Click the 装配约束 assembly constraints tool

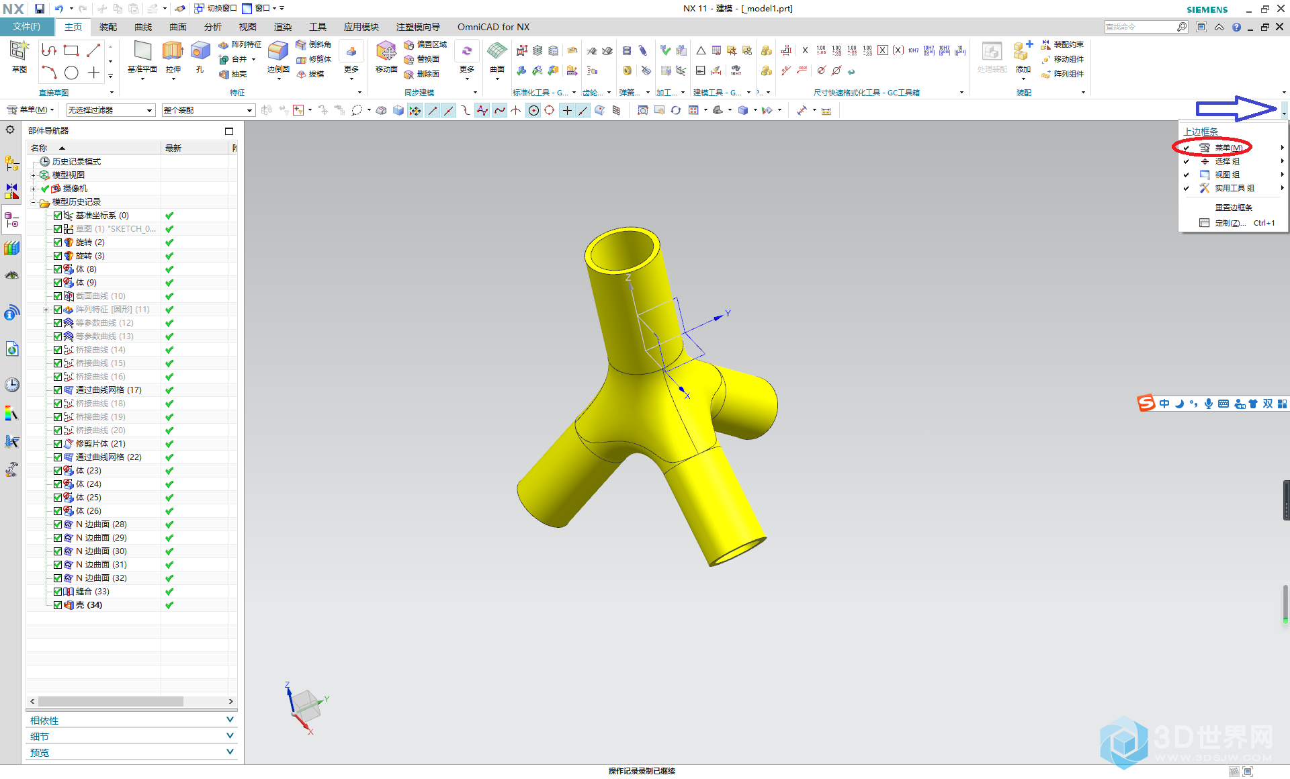[1062, 44]
